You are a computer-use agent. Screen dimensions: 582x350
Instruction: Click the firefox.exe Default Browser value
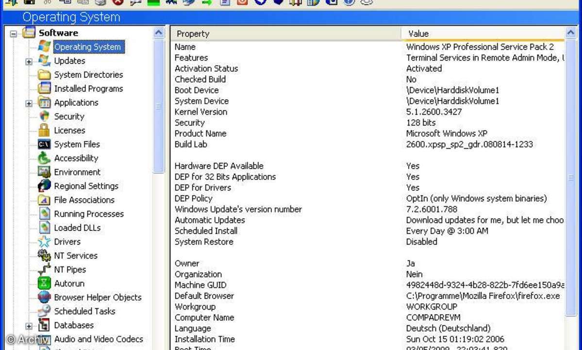483,296
